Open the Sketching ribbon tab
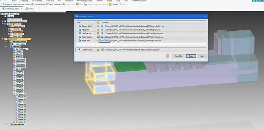 [x=24, y=1]
